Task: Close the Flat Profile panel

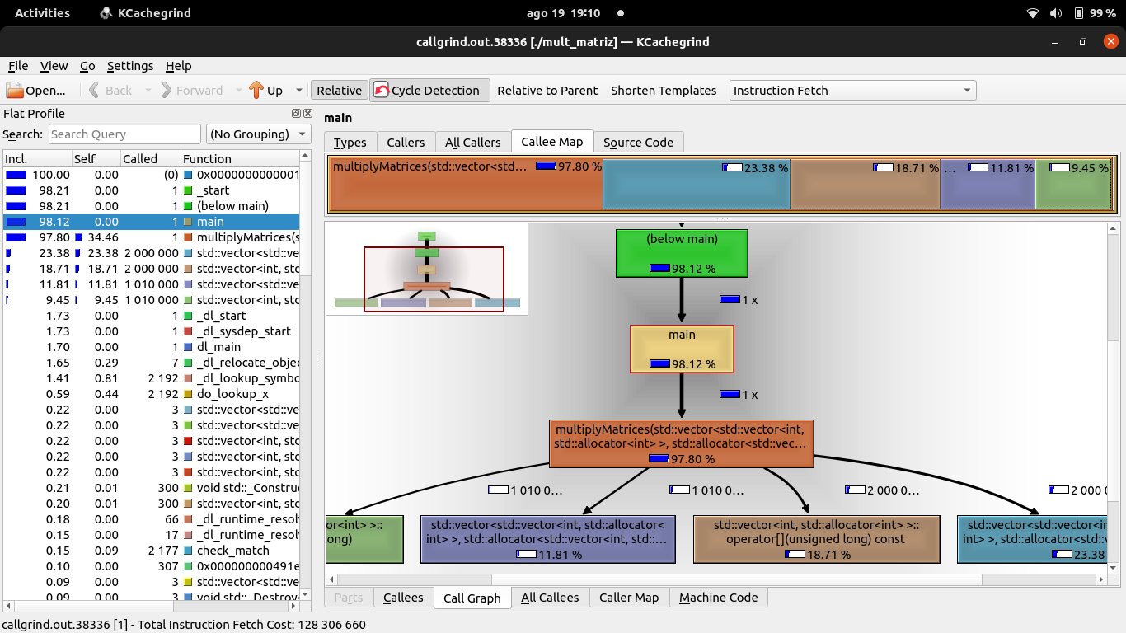Action: 308,114
